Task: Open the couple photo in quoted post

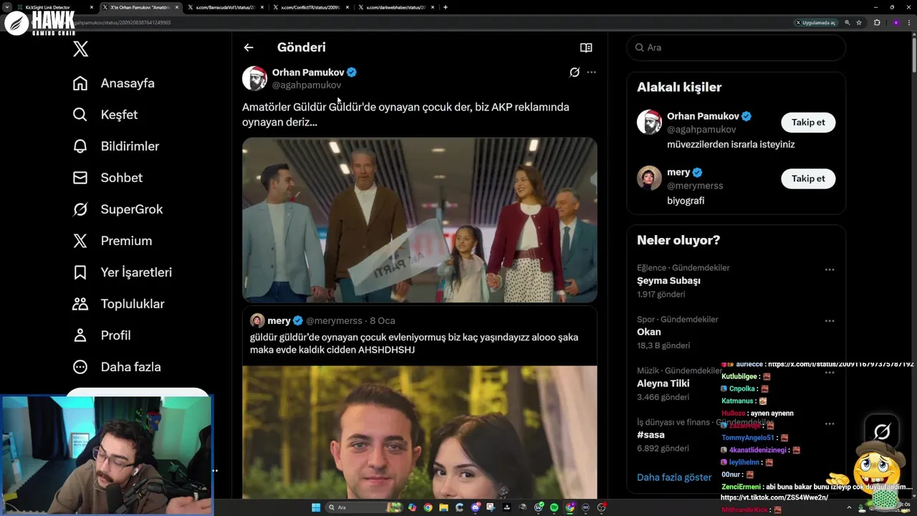Action: (x=419, y=432)
